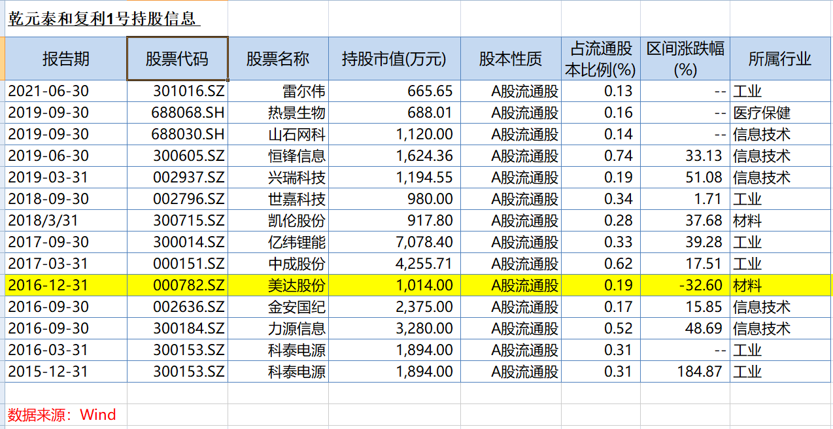The width and height of the screenshot is (833, 429).
Task: Click the highlighted 美达股份 cell
Action: (297, 286)
